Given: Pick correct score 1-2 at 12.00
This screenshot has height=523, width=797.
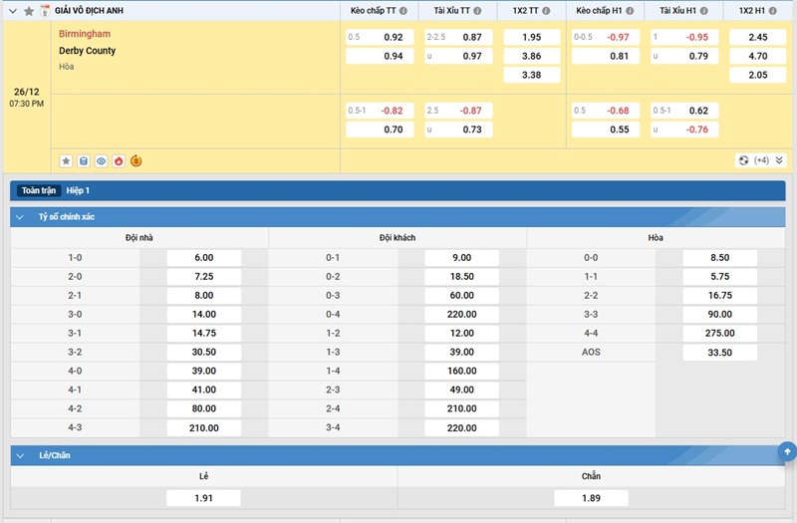Looking at the screenshot, I should [x=461, y=333].
